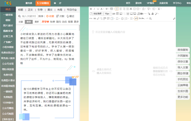Expand the special character Omega dropdown
The image size is (191, 121).
point(119,19)
